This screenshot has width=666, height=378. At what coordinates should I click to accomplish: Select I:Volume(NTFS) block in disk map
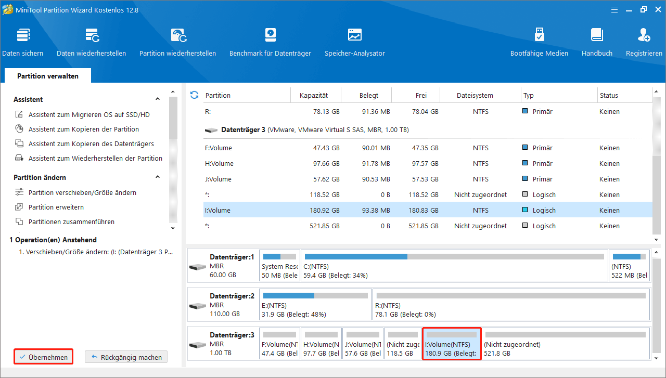click(x=452, y=344)
